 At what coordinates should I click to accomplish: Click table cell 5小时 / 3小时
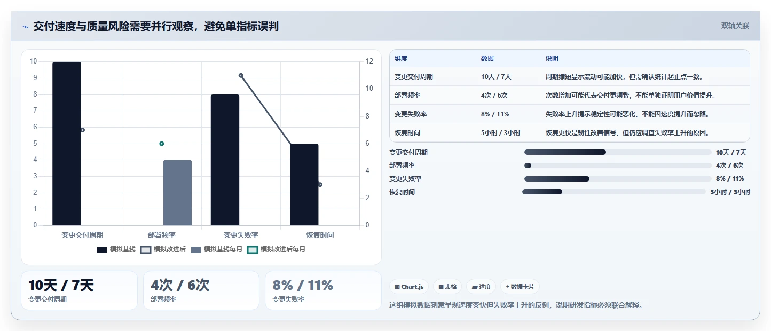(x=500, y=133)
